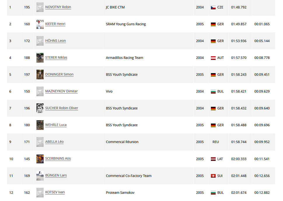
Task: Click STERER Niklas's bike photo thumbnail
Action: (x=40, y=58)
